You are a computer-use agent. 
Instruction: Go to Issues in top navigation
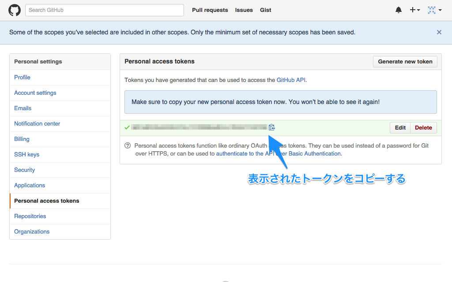coord(244,10)
